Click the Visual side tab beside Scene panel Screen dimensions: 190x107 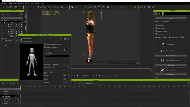25,16
